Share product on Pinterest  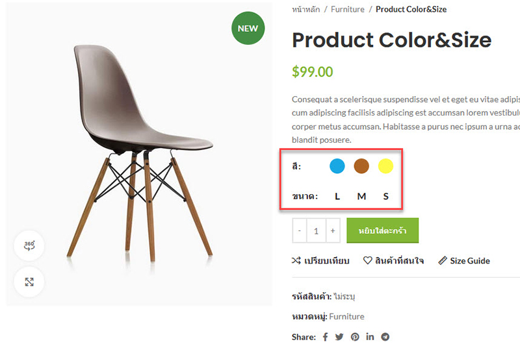(x=355, y=337)
